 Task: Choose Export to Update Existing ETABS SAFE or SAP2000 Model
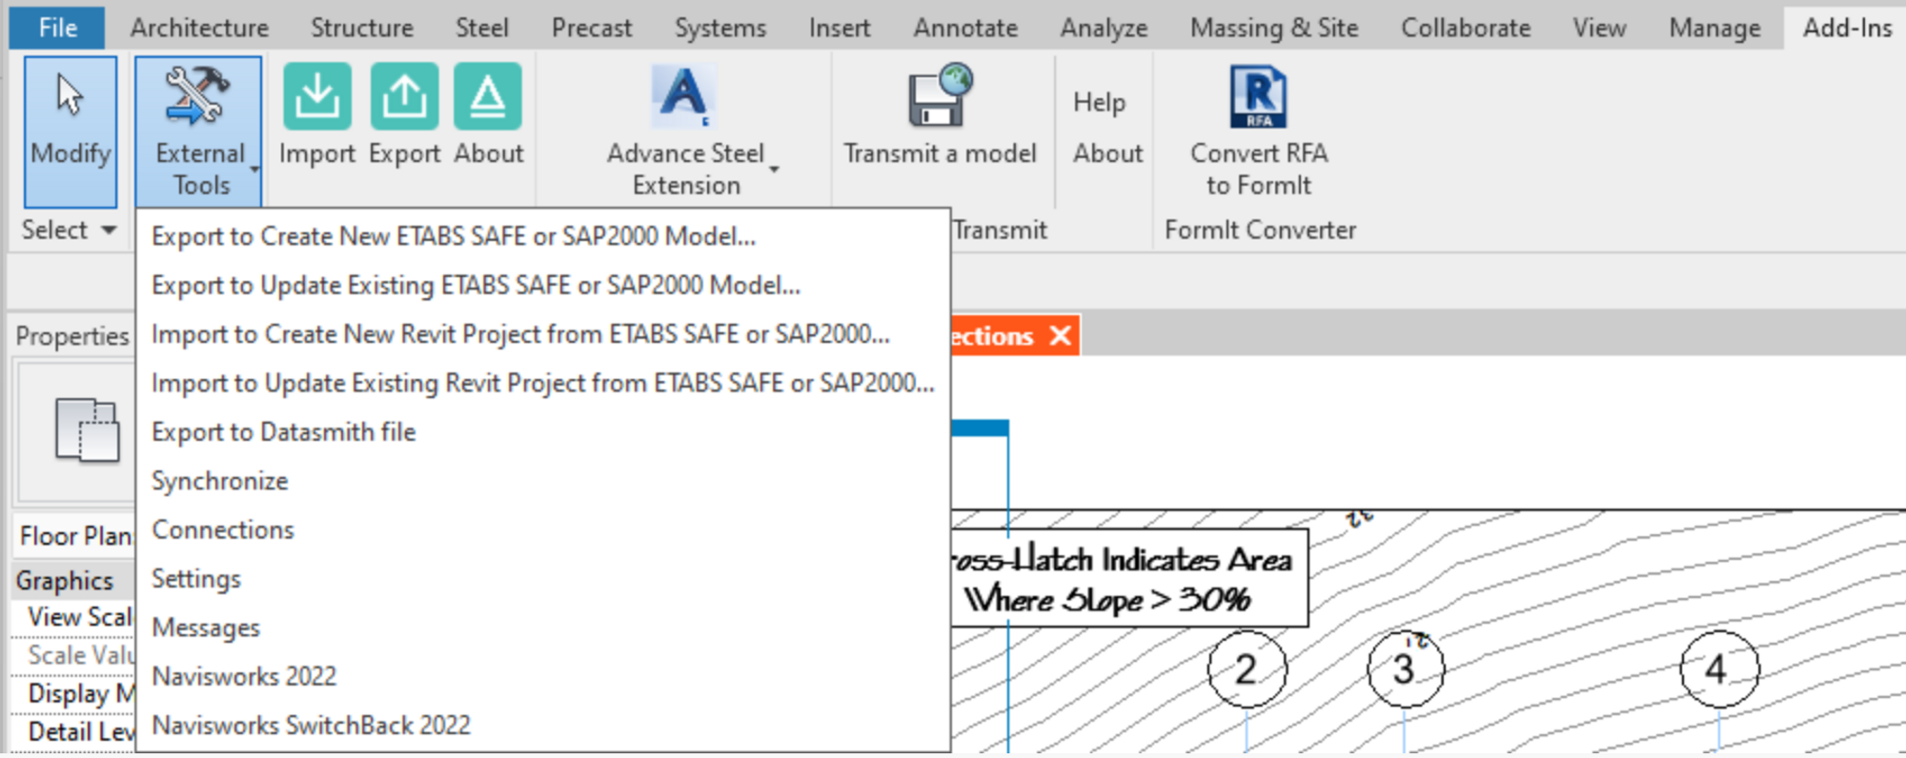543,285
